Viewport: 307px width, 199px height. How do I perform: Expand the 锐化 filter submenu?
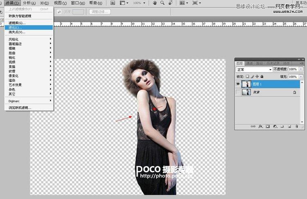coord(29,58)
